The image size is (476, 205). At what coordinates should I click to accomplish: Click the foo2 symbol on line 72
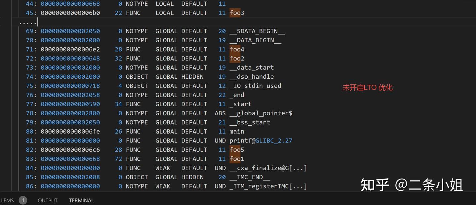click(237, 59)
